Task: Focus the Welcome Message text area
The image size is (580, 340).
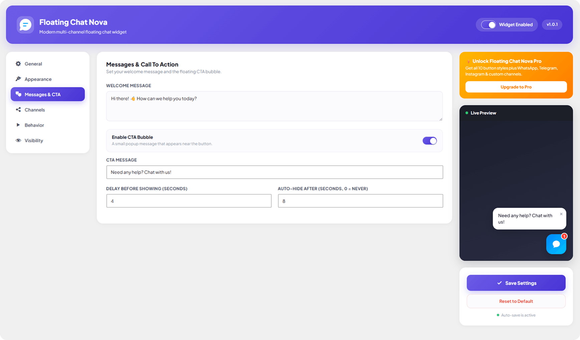Action: [x=274, y=106]
